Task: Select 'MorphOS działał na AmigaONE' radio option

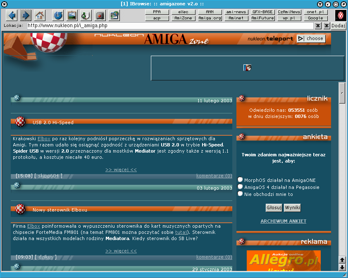Action: 240,179
